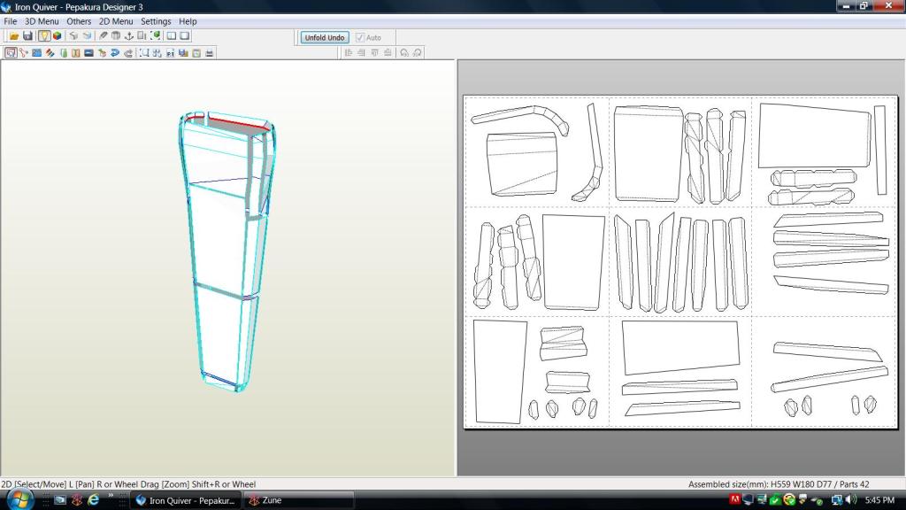Screen dimensions: 906x510
Task: Click the page settings icon
Action: 196,52
